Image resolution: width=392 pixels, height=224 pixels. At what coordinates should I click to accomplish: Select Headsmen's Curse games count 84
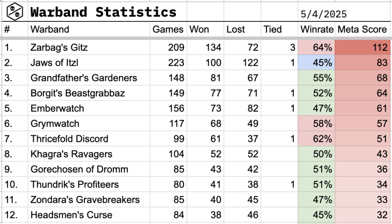coord(168,215)
